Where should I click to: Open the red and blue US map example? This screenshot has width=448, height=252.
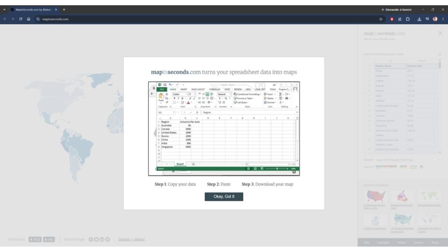(x=375, y=196)
